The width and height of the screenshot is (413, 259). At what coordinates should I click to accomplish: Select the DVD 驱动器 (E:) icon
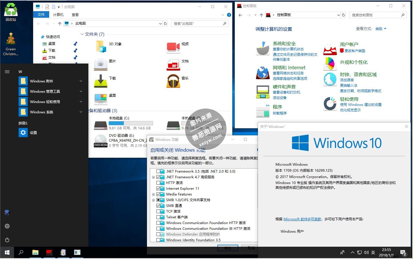pyautogui.click(x=101, y=141)
